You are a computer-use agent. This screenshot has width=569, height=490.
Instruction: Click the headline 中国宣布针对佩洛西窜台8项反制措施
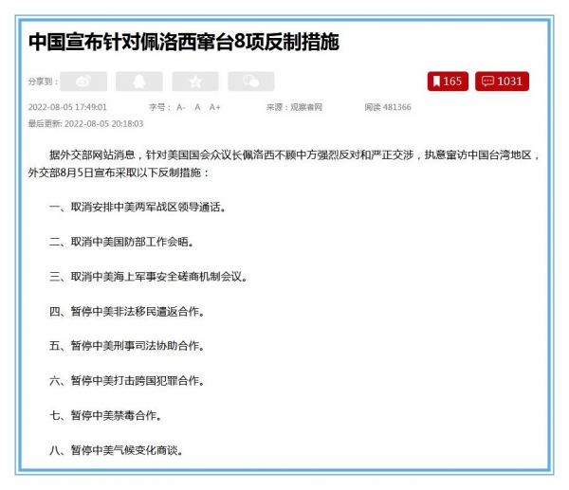(x=184, y=42)
